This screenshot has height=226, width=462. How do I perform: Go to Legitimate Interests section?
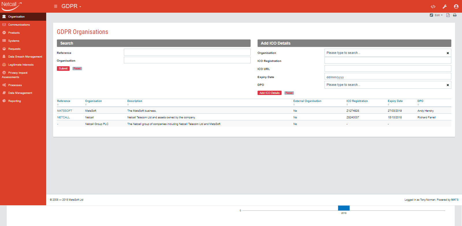21,65
